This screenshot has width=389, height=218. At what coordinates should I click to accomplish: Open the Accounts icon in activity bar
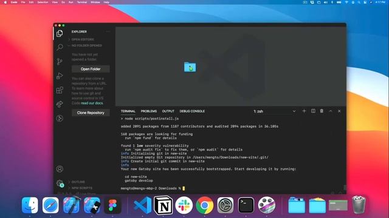(60, 169)
